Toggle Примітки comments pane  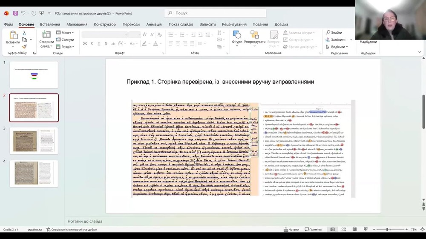coord(313,230)
